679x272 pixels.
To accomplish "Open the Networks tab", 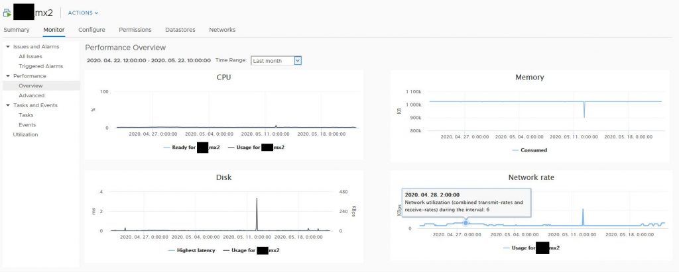I will click(222, 30).
